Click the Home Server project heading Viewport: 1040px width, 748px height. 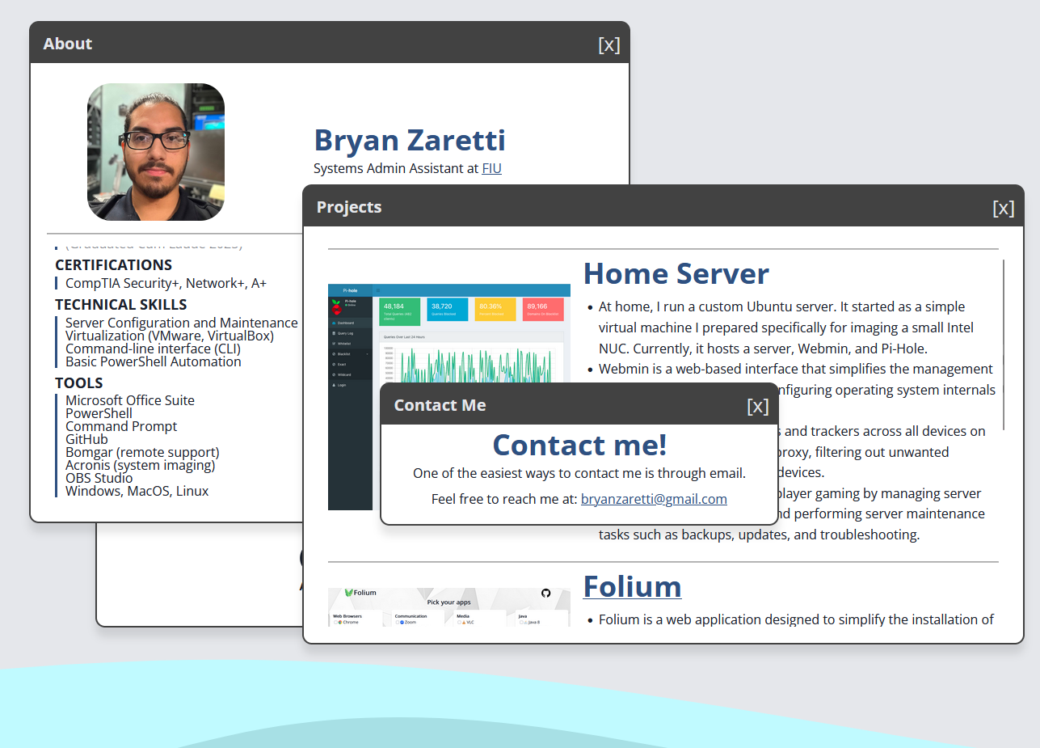[676, 273]
